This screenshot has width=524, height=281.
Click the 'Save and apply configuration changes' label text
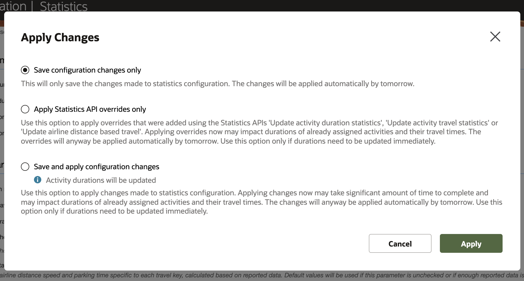(x=96, y=167)
